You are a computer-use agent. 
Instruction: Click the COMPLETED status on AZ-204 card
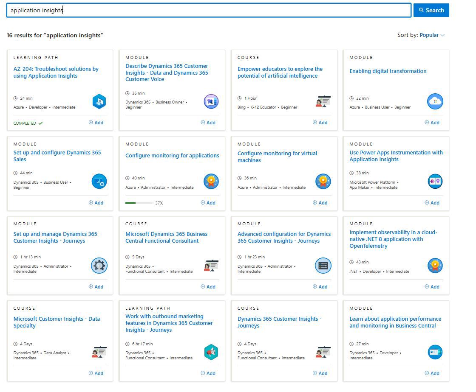click(x=28, y=123)
